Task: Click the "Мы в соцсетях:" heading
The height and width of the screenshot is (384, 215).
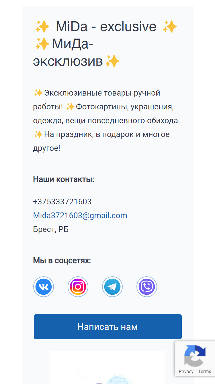Action: tap(62, 261)
